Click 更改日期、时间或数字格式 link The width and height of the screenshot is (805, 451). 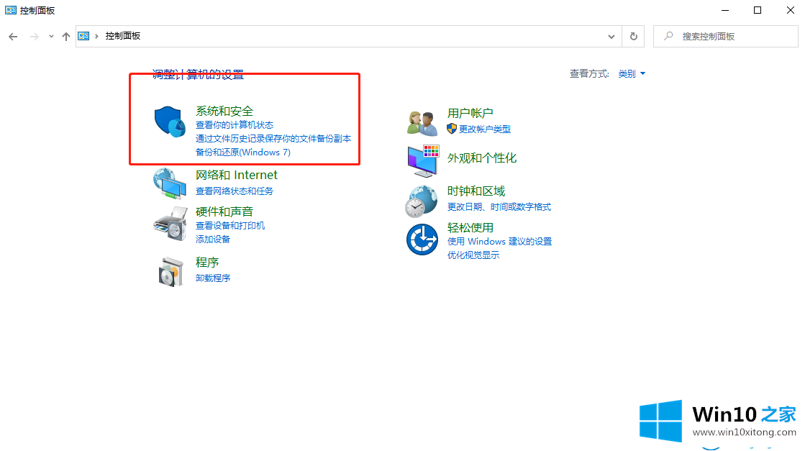pos(499,206)
